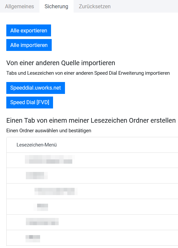The image size is (178, 248).
Task: Select the Sicherung tab
Action: (56, 6)
